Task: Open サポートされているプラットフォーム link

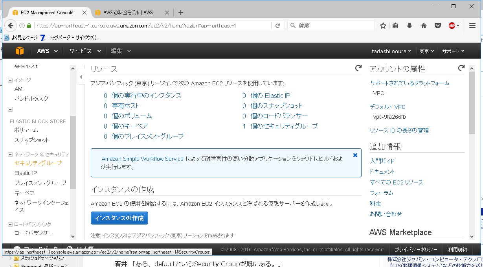Action: (x=410, y=83)
